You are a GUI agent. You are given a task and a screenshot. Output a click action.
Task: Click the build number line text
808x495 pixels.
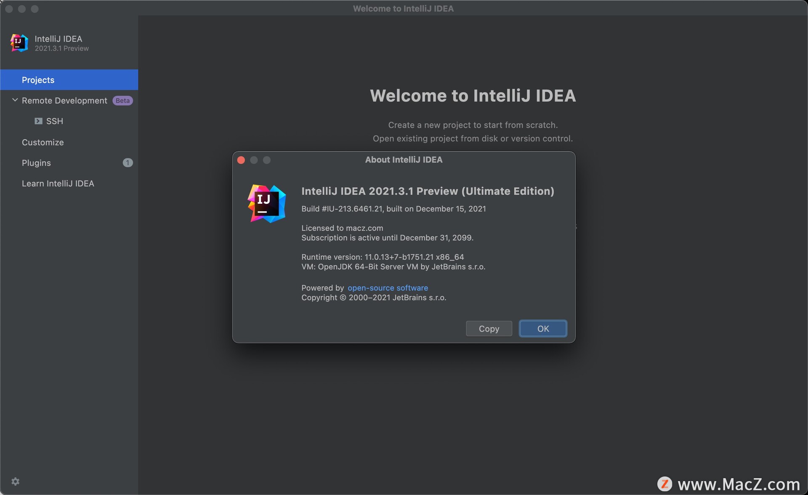[x=393, y=209]
